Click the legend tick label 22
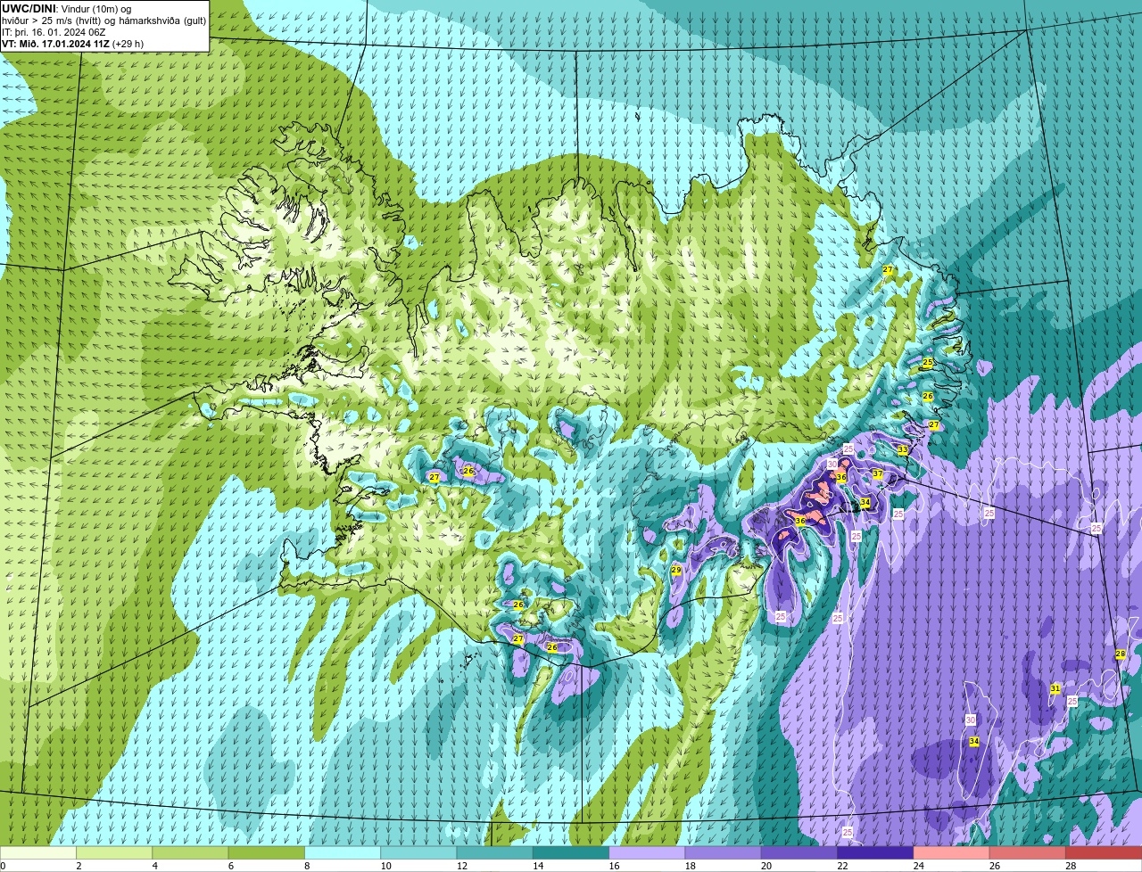Screen dimensions: 1142x872 click(841, 866)
